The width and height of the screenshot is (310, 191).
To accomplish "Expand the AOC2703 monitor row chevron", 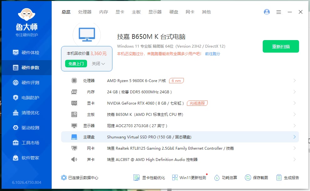I will [294, 126].
